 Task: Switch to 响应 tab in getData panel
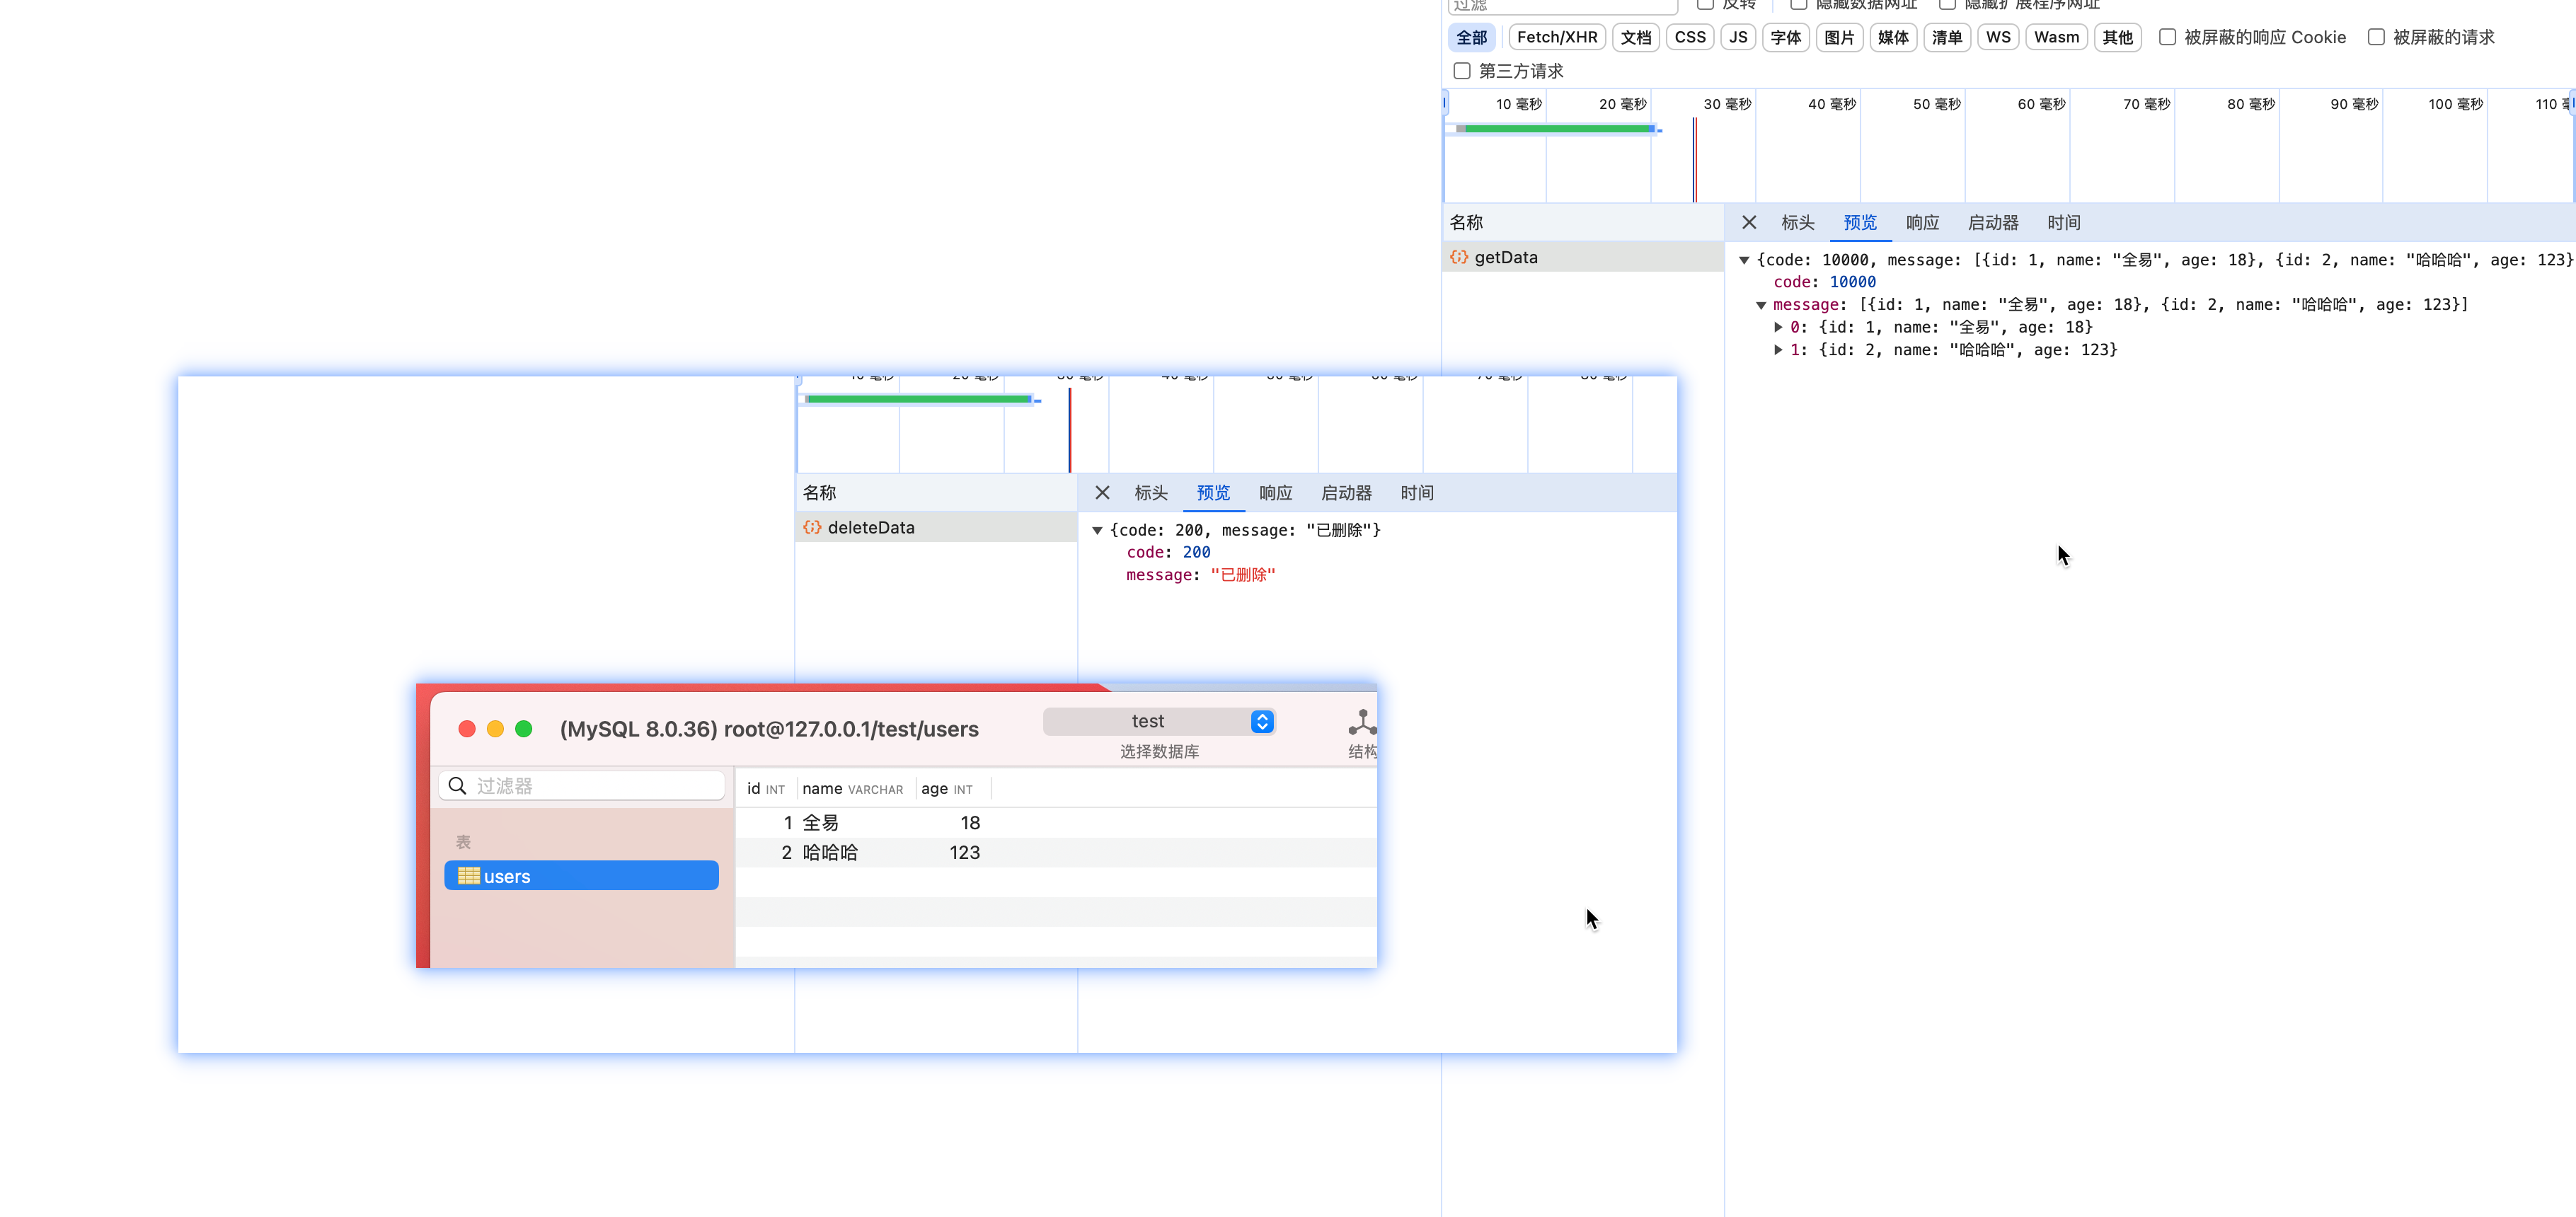click(1922, 222)
